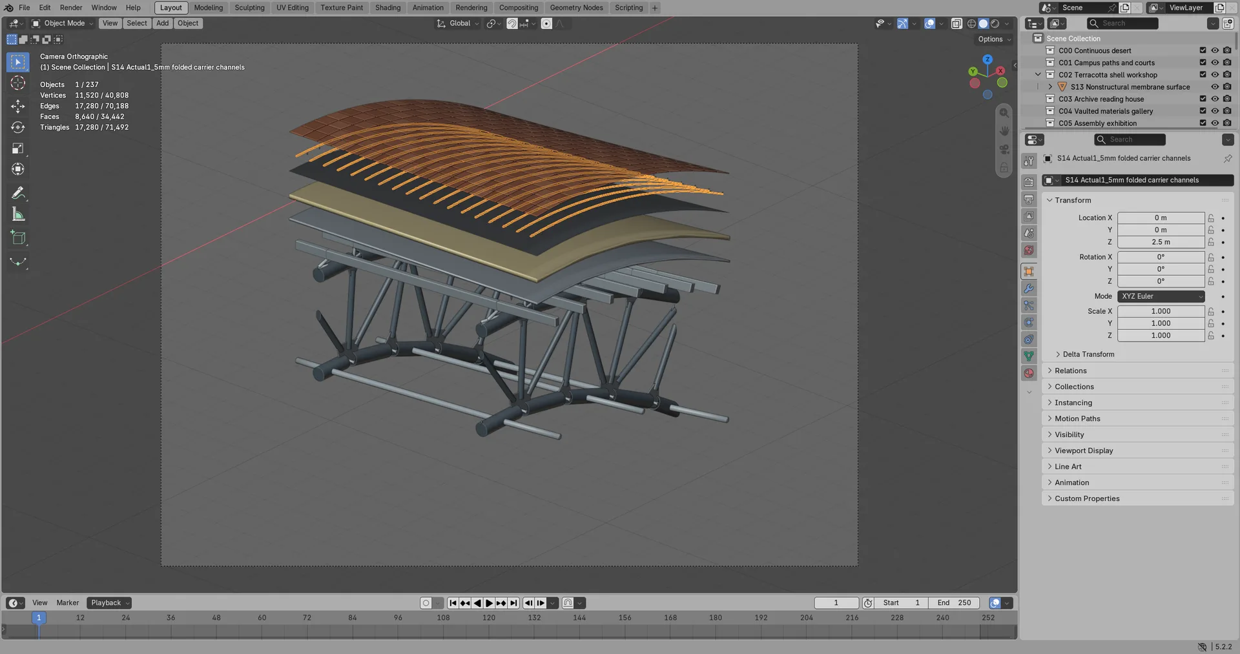
Task: Open the Render menu
Action: point(71,8)
